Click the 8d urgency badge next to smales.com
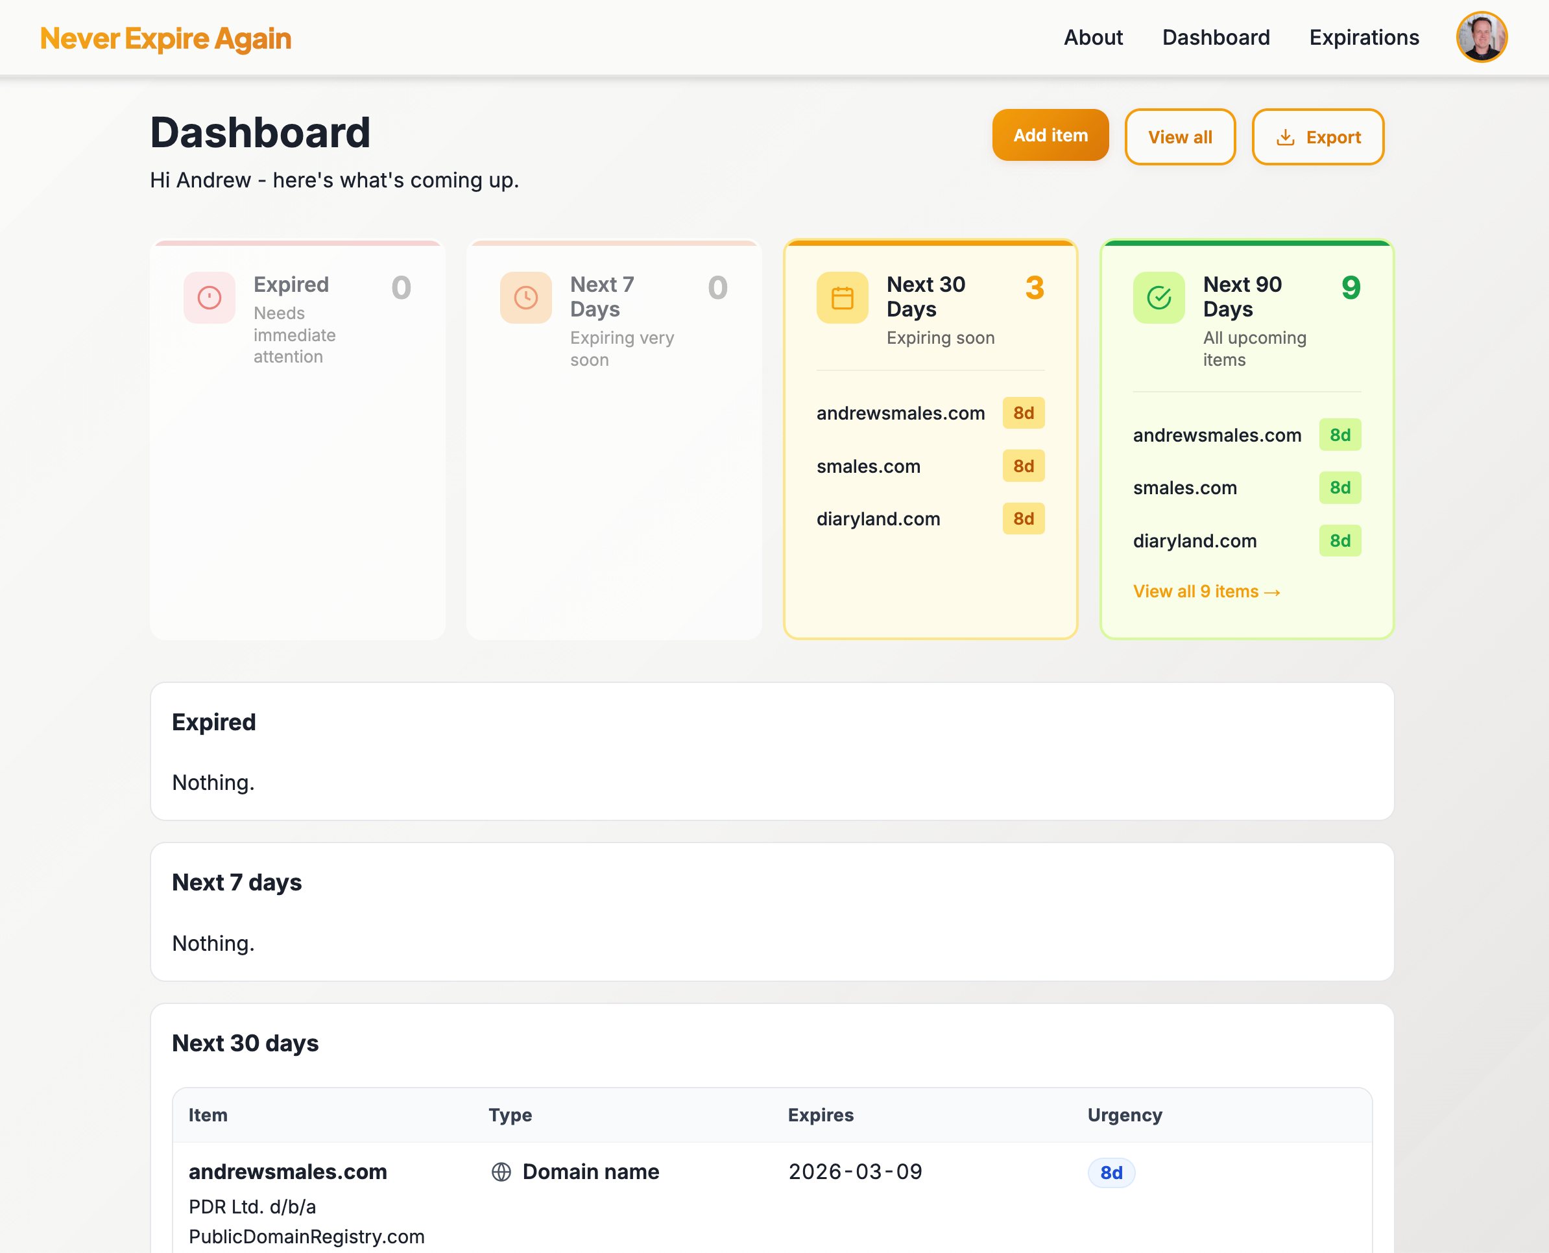The width and height of the screenshot is (1549, 1253). [x=1023, y=466]
